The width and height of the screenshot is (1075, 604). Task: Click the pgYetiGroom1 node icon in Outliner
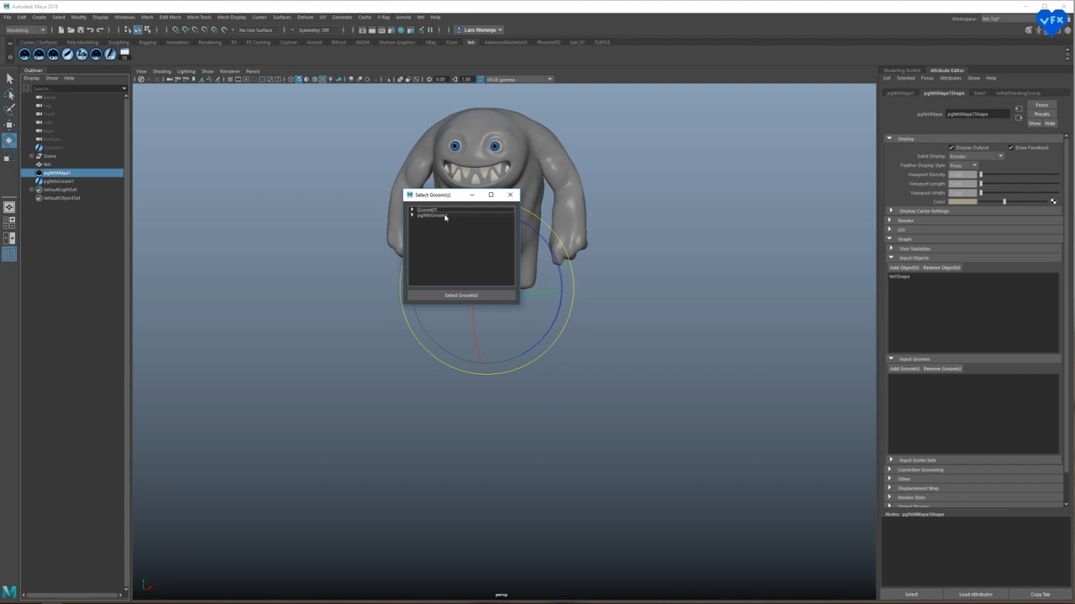point(39,181)
